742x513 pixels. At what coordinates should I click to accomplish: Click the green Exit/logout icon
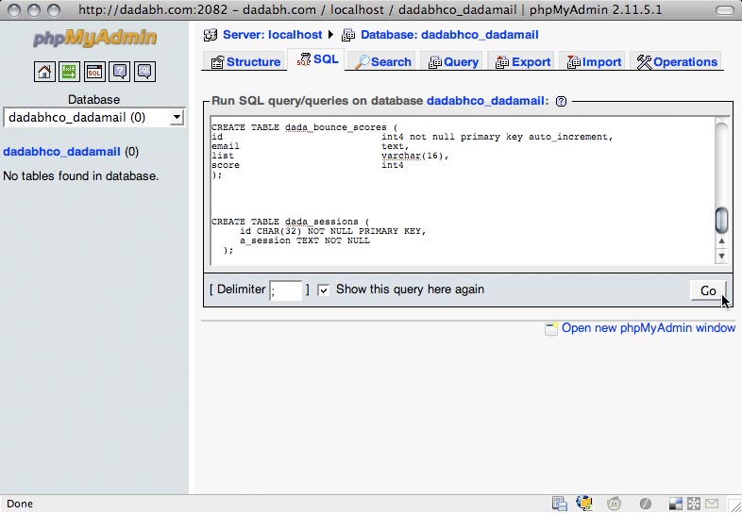69,72
